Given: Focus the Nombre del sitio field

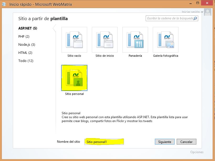Looking at the screenshot, I should pos(104,142).
